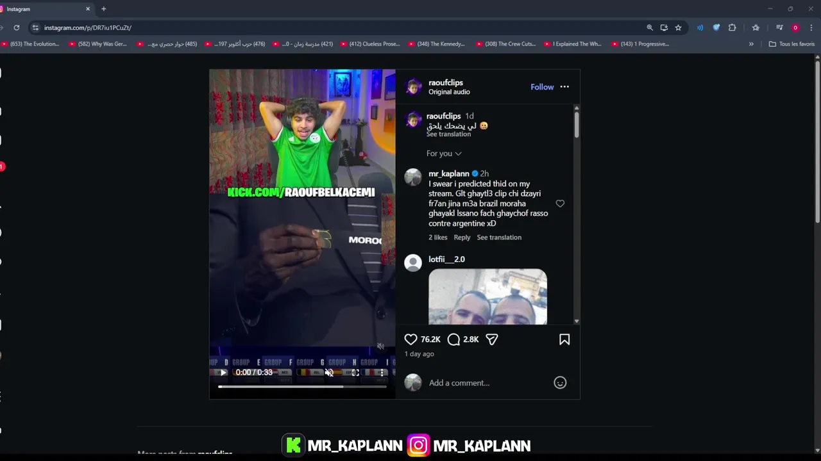Close the Instagram tab

(88, 9)
